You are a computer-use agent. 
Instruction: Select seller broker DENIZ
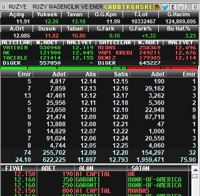point(107,58)
